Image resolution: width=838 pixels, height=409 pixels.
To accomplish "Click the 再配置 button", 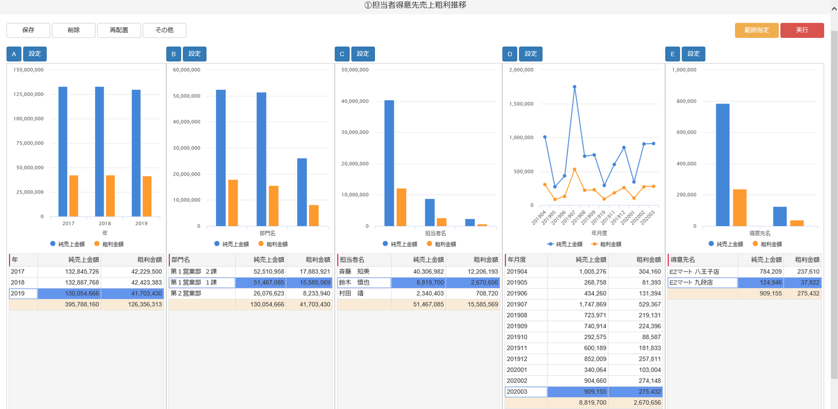I will pyautogui.click(x=119, y=30).
